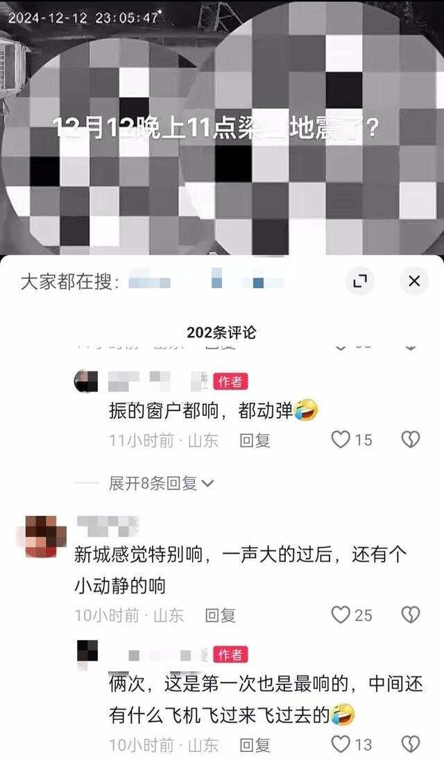Expand the comments panel to full screen

click(360, 280)
